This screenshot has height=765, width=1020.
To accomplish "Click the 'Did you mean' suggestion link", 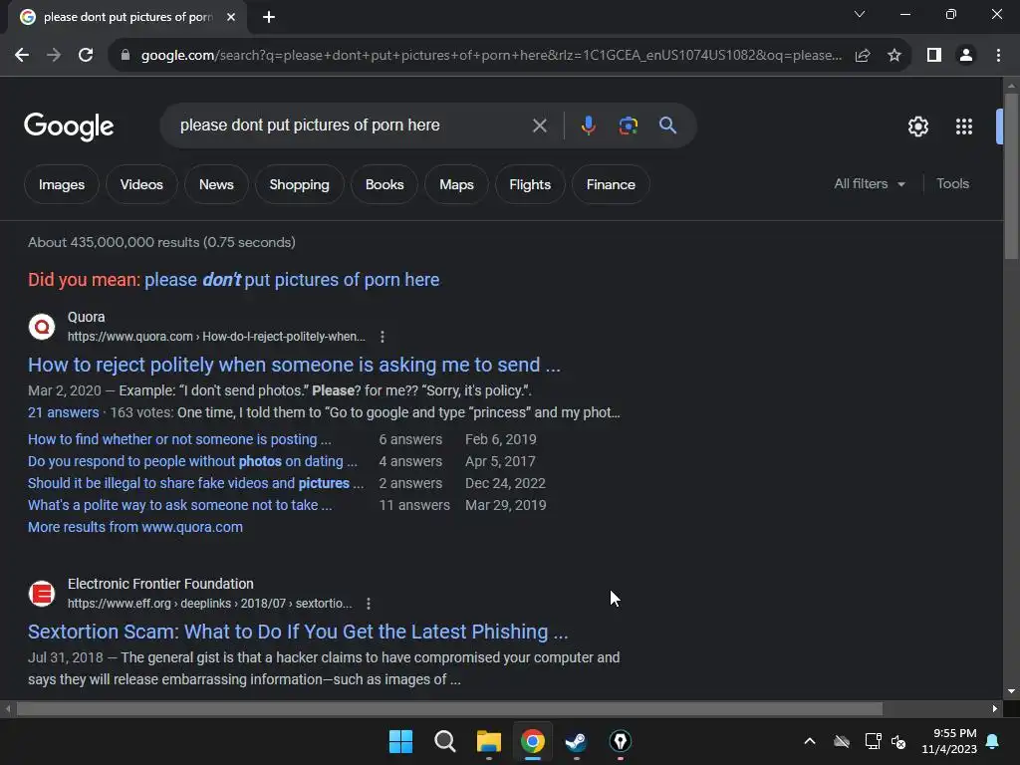I will click(292, 280).
